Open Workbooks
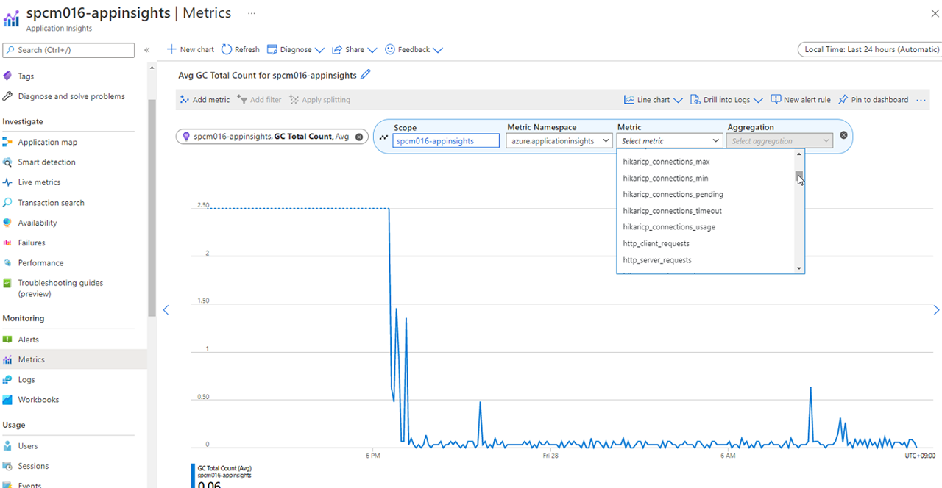Screen dimensions: 942x488 (x=31, y=400)
